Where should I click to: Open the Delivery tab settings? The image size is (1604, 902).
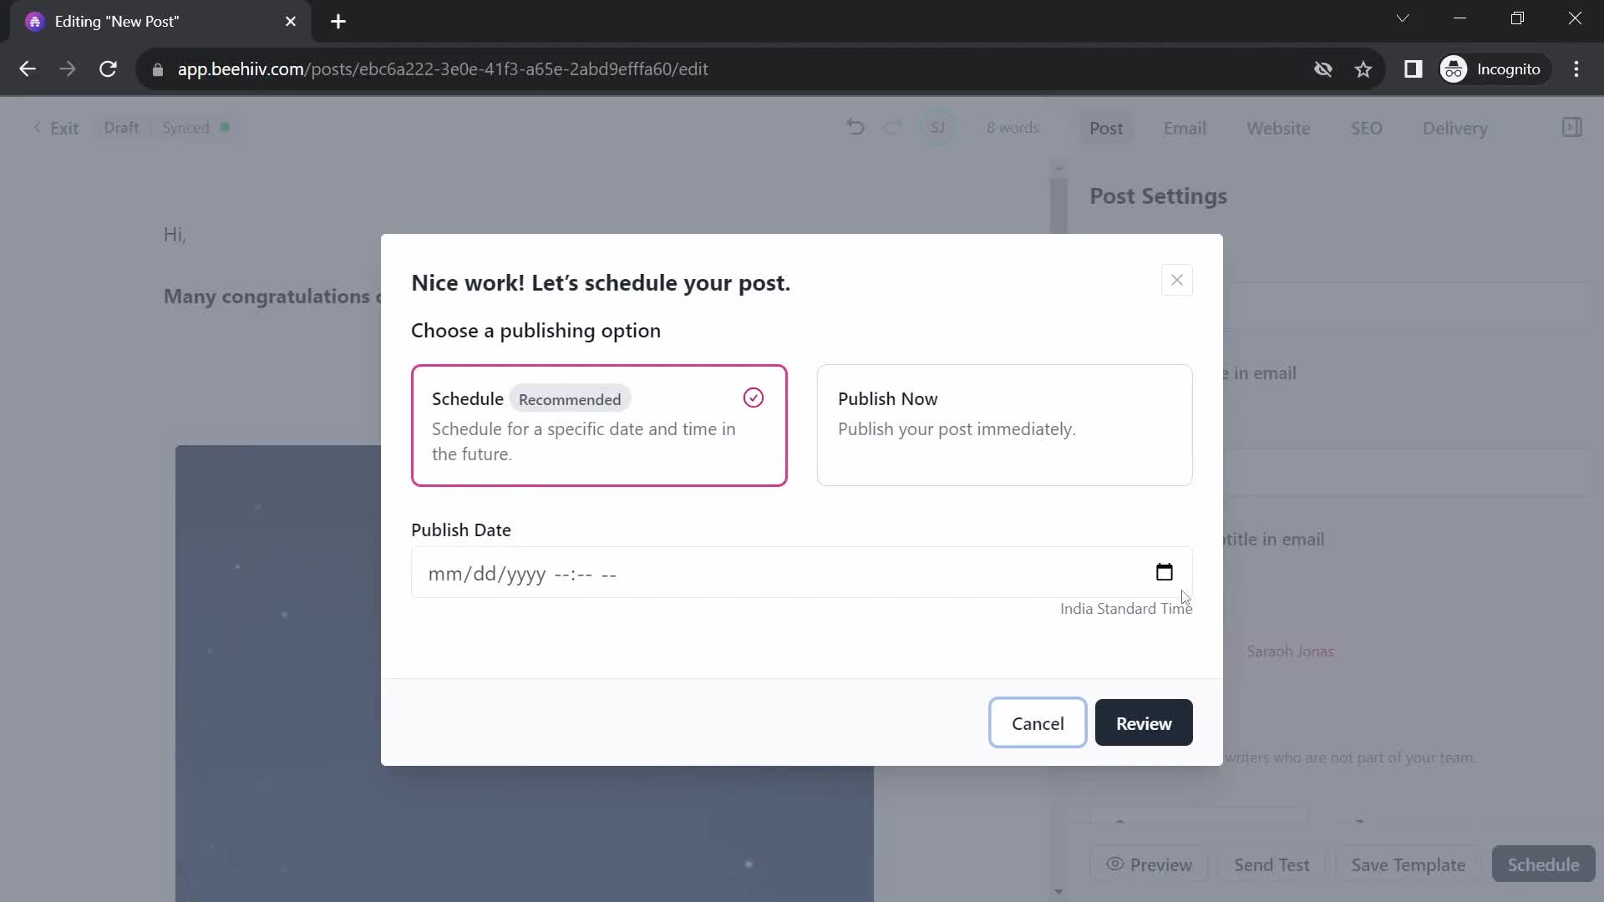point(1458,128)
